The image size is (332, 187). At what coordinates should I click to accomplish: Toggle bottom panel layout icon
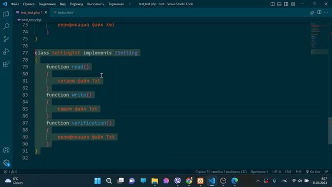(279, 4)
